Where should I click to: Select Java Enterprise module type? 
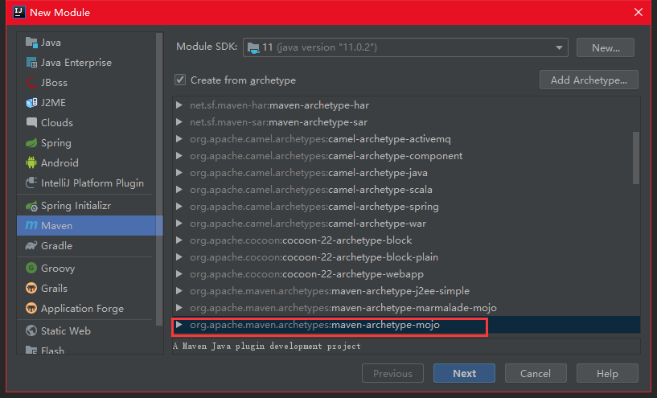[86, 63]
